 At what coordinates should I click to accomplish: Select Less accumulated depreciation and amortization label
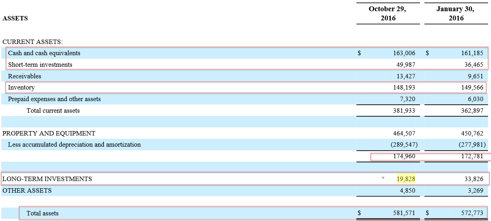coord(74,145)
